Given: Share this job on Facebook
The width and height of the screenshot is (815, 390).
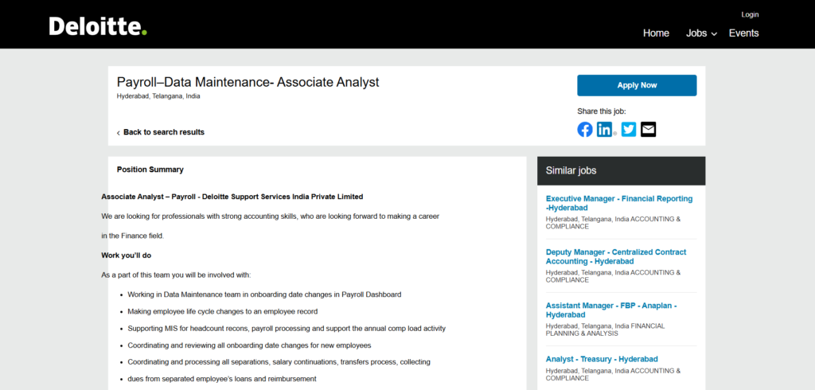Looking at the screenshot, I should coord(585,130).
